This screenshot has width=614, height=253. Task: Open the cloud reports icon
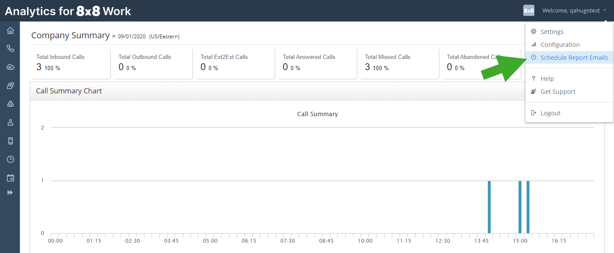[x=10, y=67]
